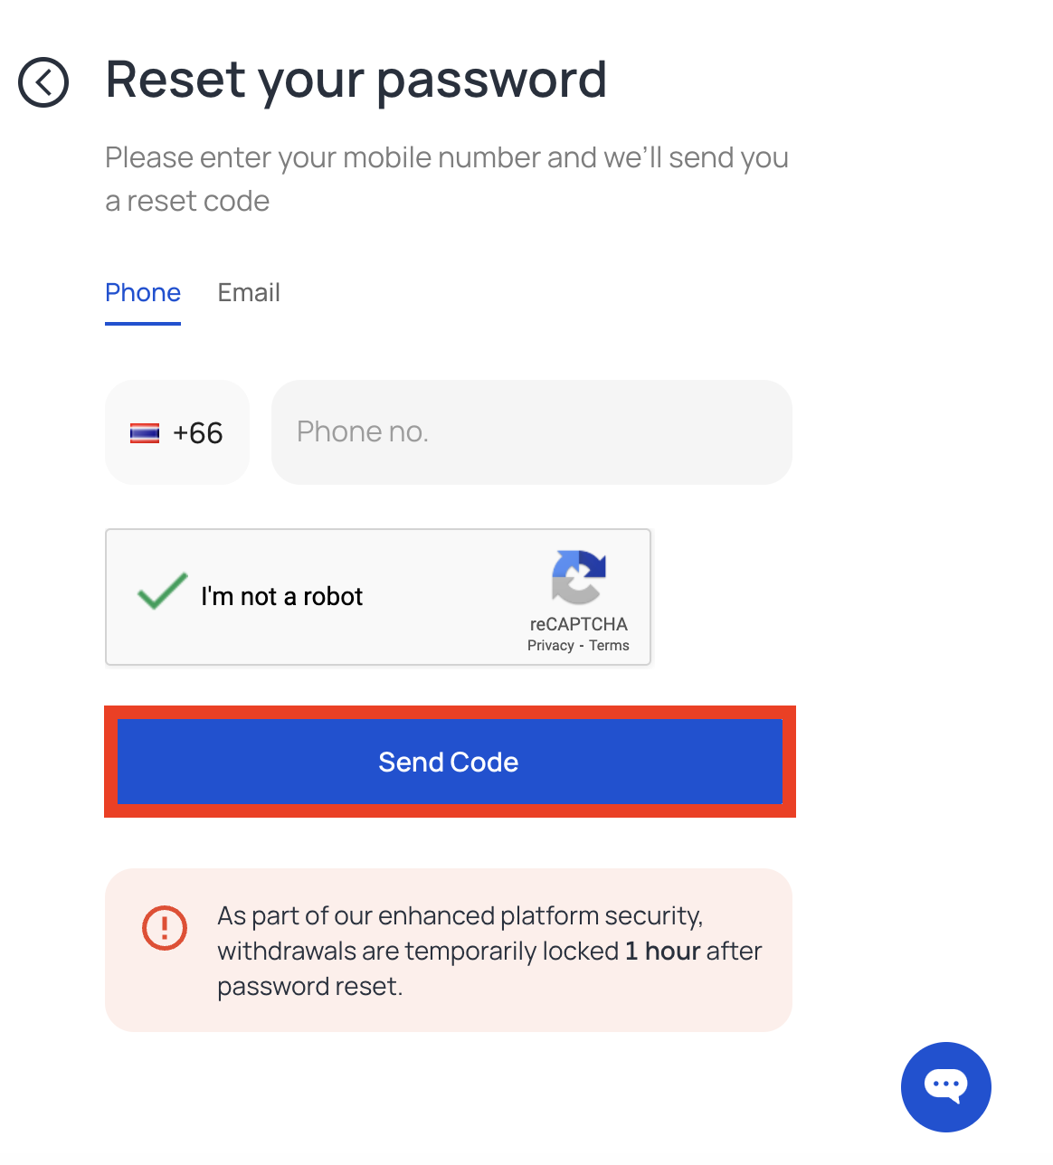This screenshot has height=1165, width=1053.
Task: Click the Send Code button
Action: (450, 762)
